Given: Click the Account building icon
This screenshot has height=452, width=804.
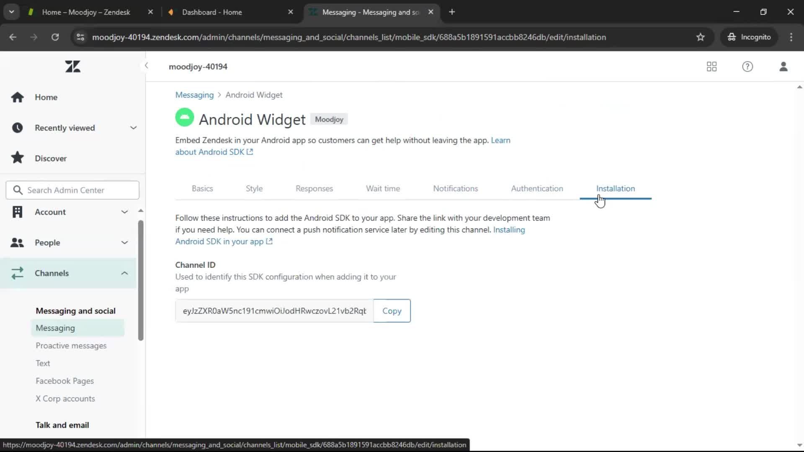Looking at the screenshot, I should click(17, 212).
